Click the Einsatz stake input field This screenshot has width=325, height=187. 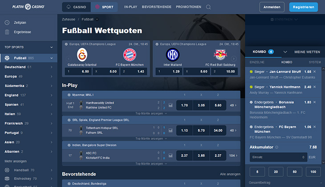point(278,157)
